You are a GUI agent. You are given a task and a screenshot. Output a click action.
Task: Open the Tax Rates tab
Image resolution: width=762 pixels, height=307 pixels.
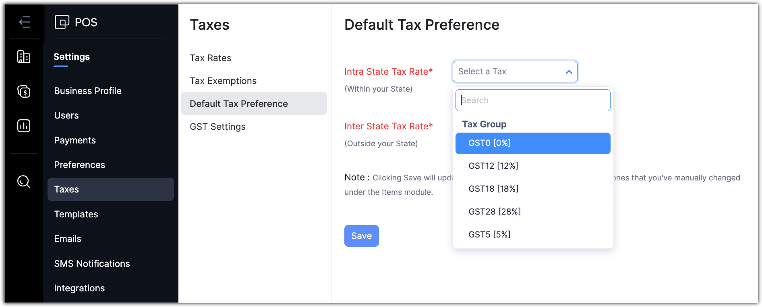210,58
